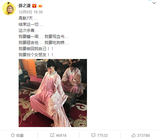The width and height of the screenshot is (159, 138).
Task: Click the comment count 77532
Action: (102, 135)
